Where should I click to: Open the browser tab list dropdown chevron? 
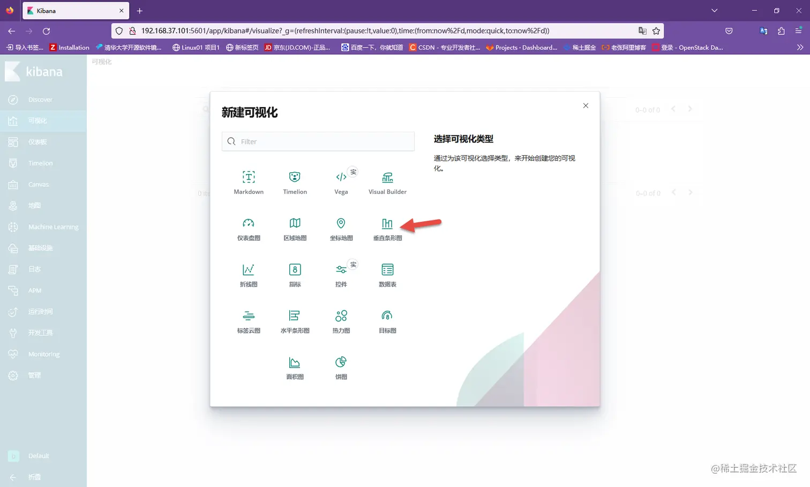pos(714,10)
